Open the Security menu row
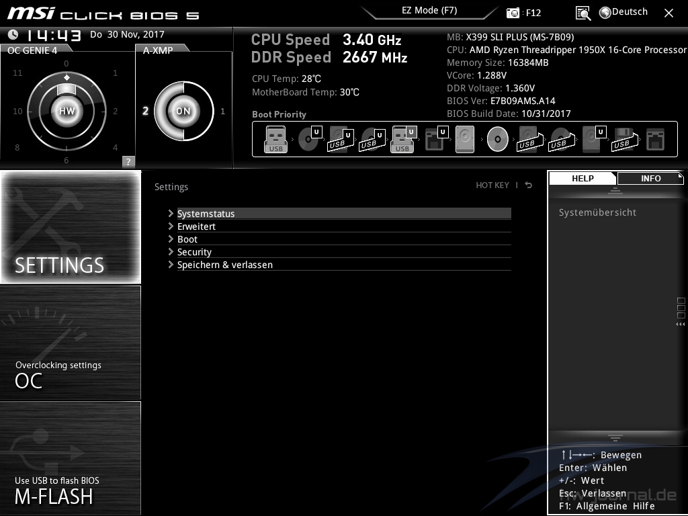Image resolution: width=688 pixels, height=516 pixels. point(344,251)
